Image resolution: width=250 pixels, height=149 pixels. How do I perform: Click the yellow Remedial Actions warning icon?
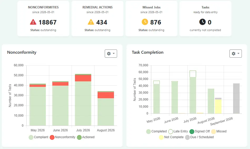coord(91,22)
